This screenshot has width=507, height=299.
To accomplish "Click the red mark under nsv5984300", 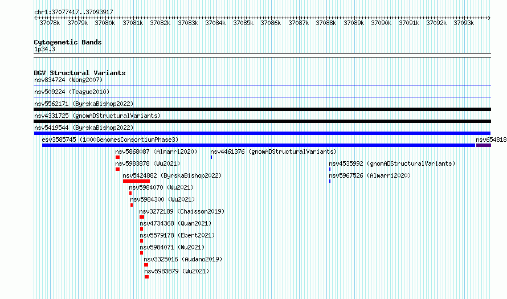I will (132, 205).
